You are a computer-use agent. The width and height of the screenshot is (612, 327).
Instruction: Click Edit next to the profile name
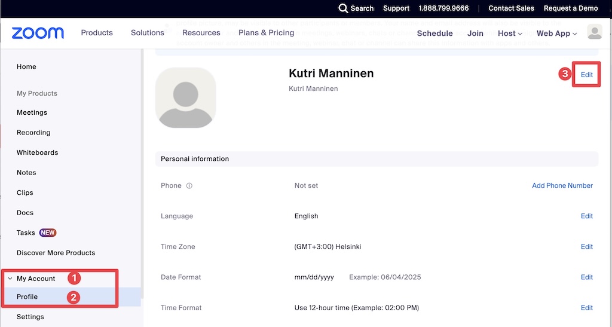coord(587,75)
